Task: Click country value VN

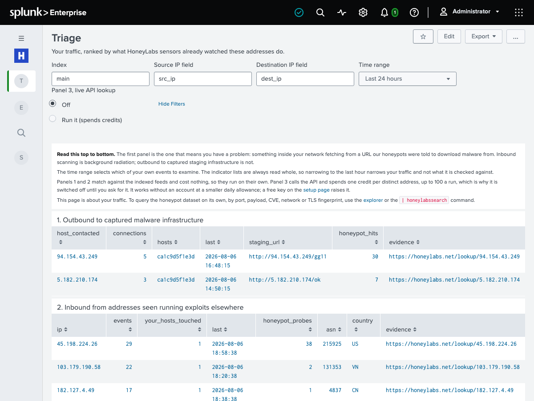Action: 355,367
